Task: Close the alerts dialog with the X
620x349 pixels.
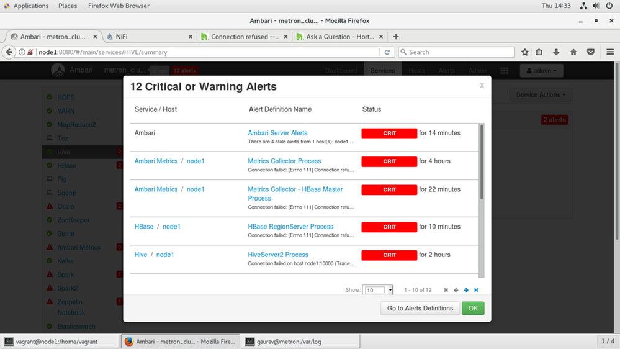Action: tap(482, 86)
